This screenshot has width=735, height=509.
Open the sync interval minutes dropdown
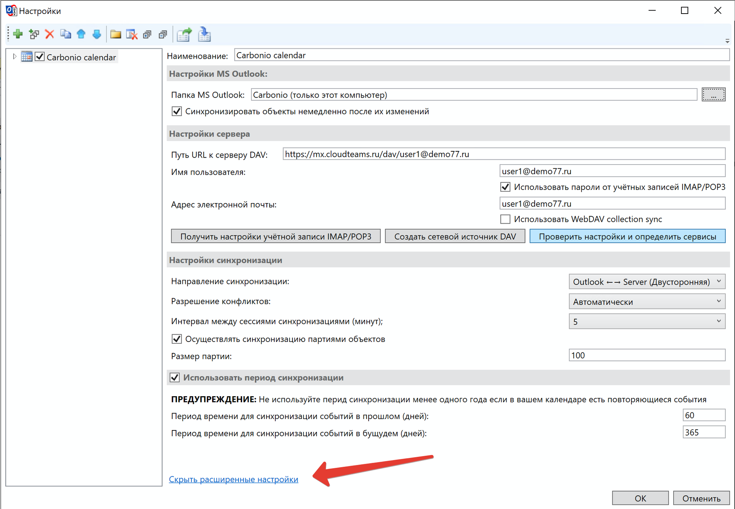647,321
